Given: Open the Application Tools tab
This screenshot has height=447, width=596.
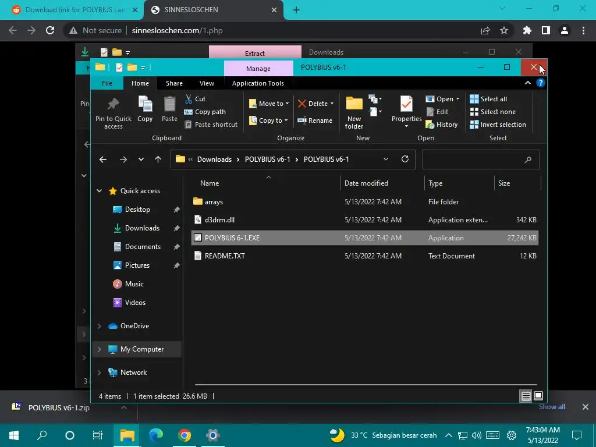Looking at the screenshot, I should pyautogui.click(x=258, y=83).
